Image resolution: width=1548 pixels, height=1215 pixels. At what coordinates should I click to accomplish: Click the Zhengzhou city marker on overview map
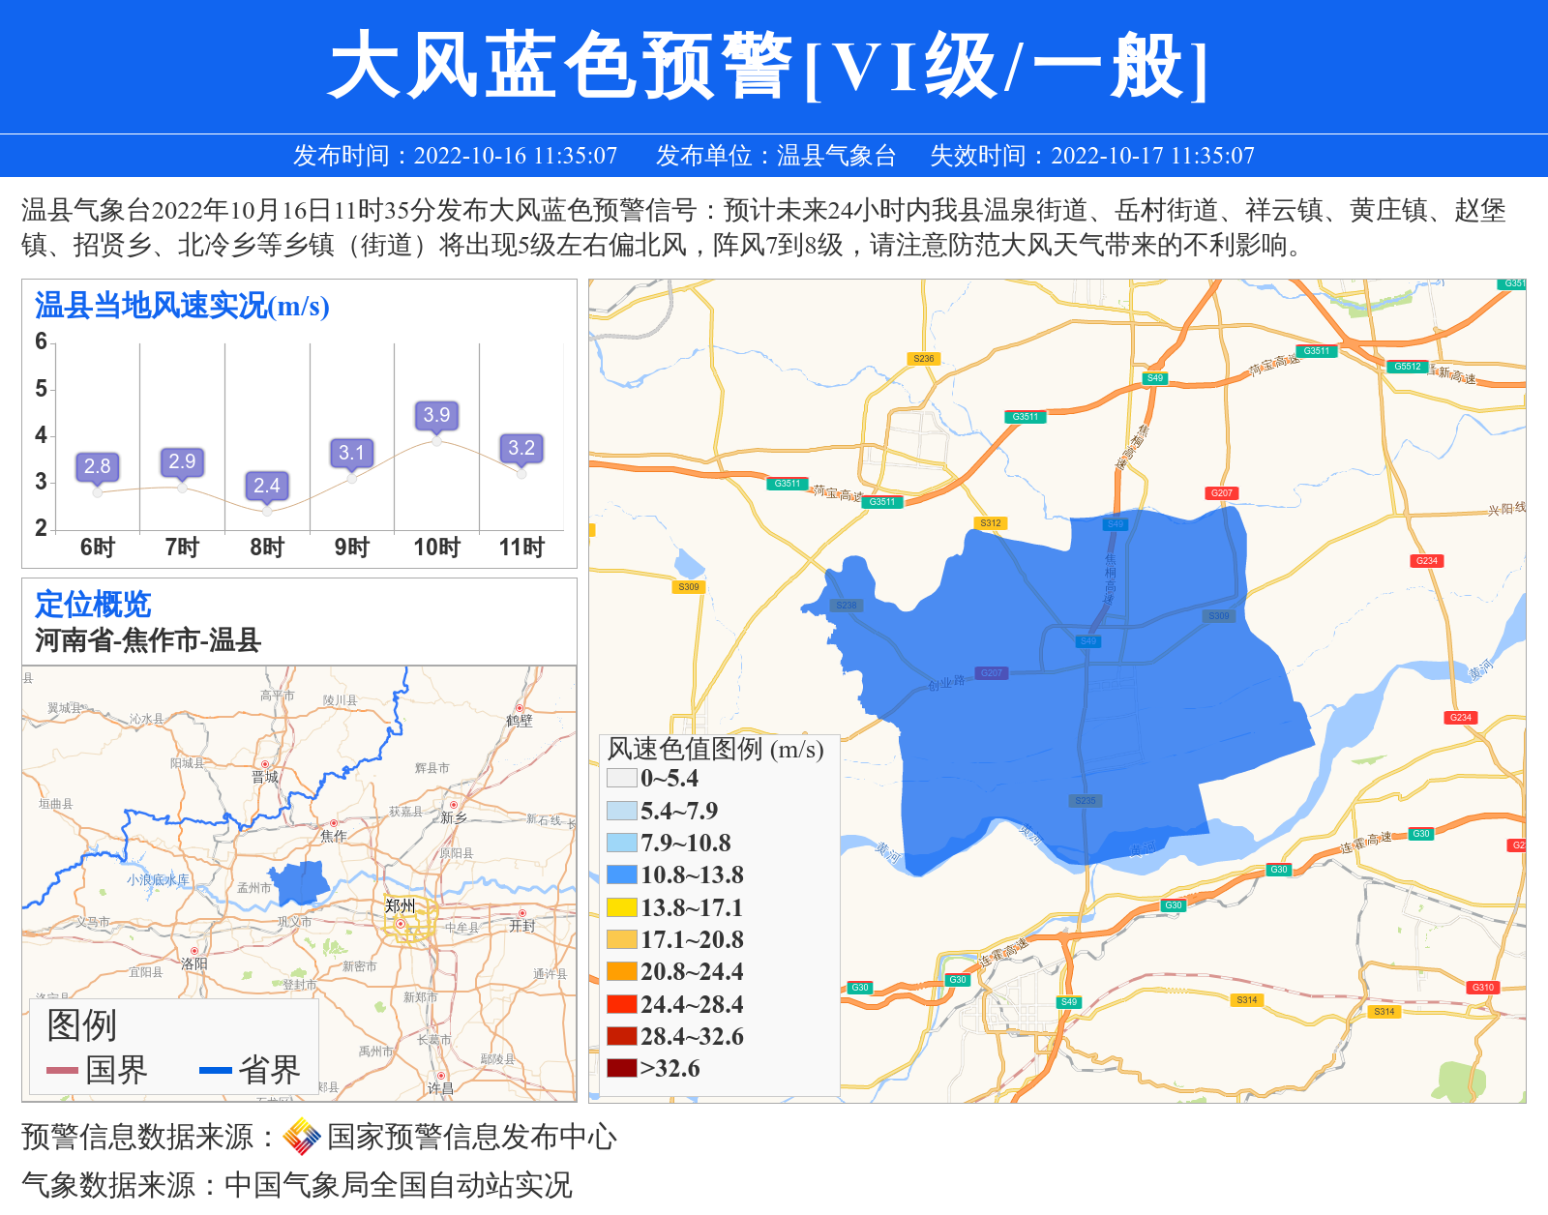[x=401, y=924]
